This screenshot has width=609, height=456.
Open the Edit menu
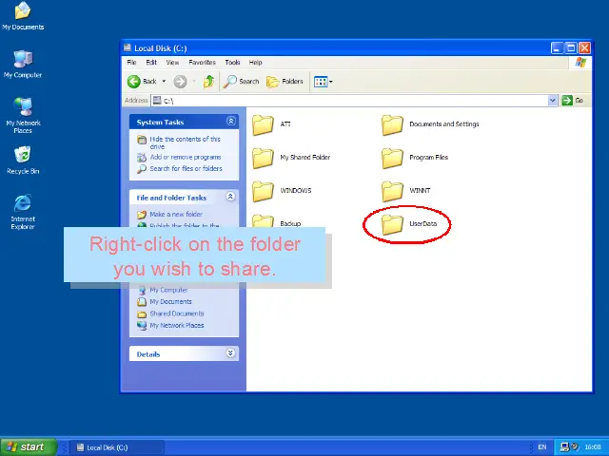[x=151, y=63]
